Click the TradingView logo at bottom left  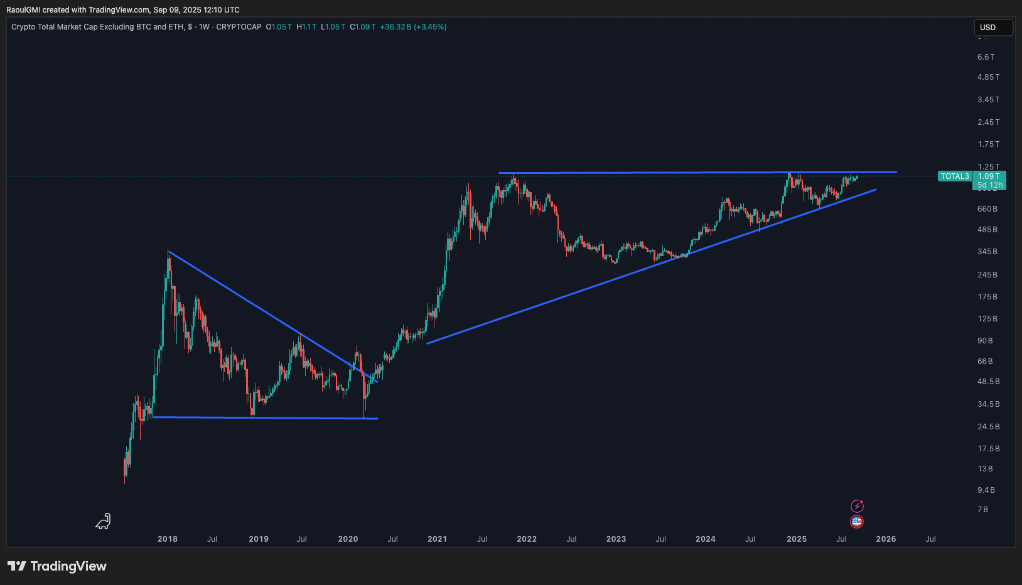[57, 566]
